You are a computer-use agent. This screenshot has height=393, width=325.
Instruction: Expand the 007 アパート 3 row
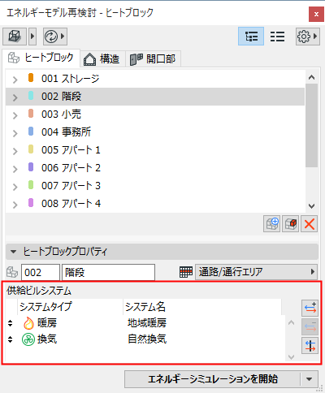coord(15,187)
